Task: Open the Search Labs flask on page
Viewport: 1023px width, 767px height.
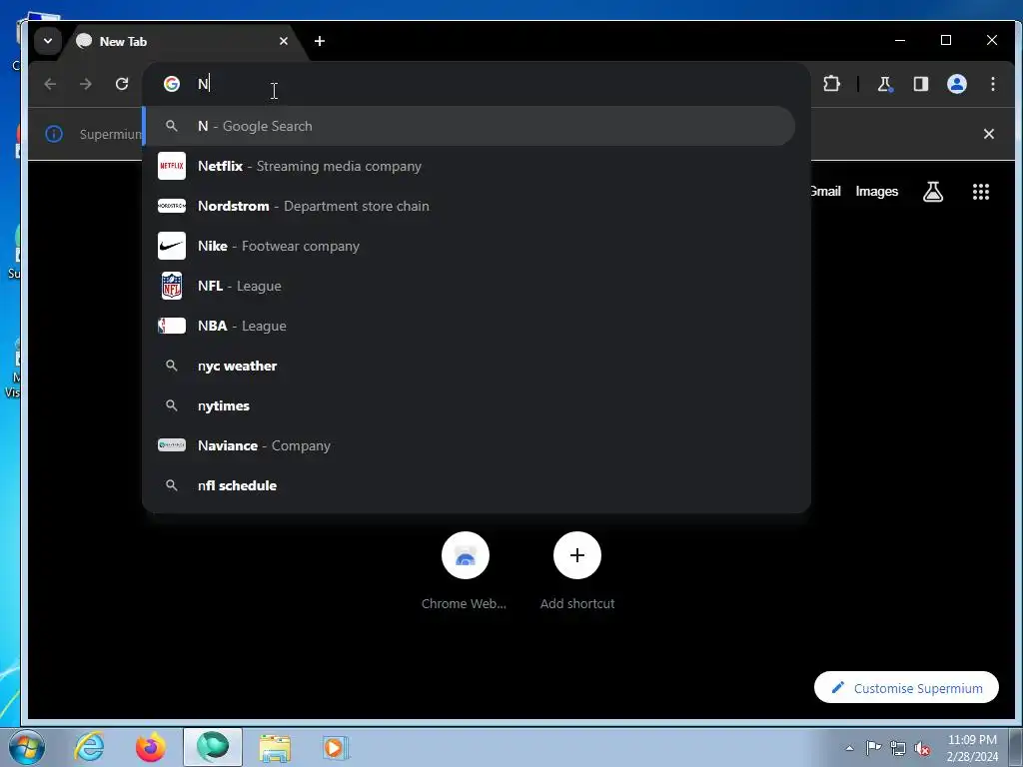Action: (x=933, y=191)
